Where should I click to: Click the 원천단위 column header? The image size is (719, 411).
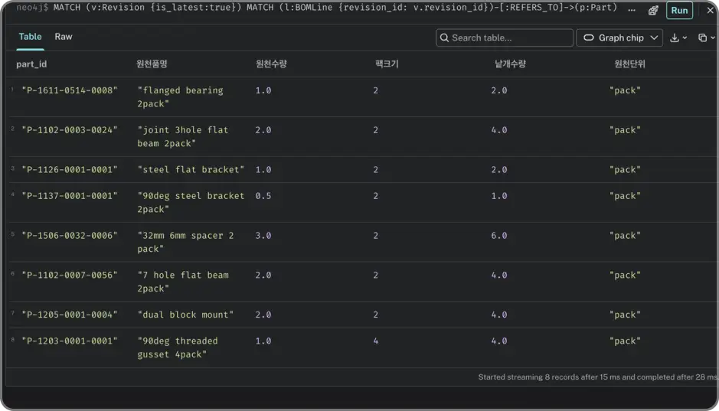(x=630, y=64)
